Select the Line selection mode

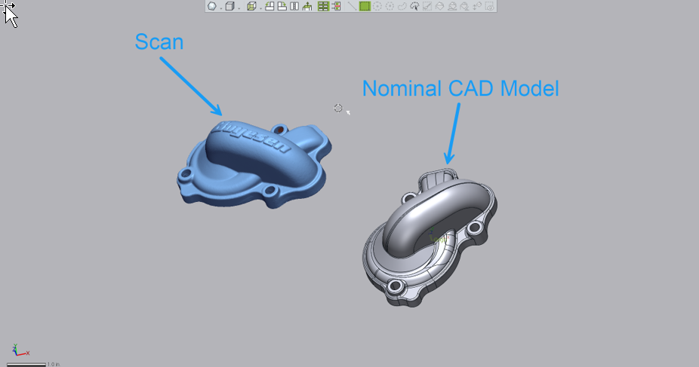coord(353,6)
